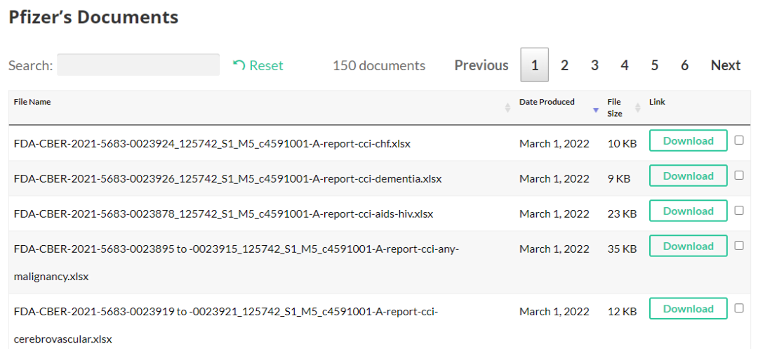Image resolution: width=758 pixels, height=349 pixels.
Task: Download the cci-dementia.xlsx file
Action: coord(689,176)
